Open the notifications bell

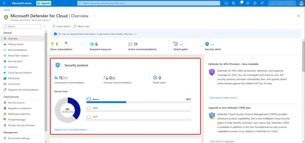(241, 3)
